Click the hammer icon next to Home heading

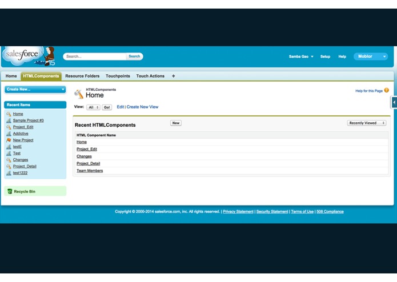tap(79, 94)
